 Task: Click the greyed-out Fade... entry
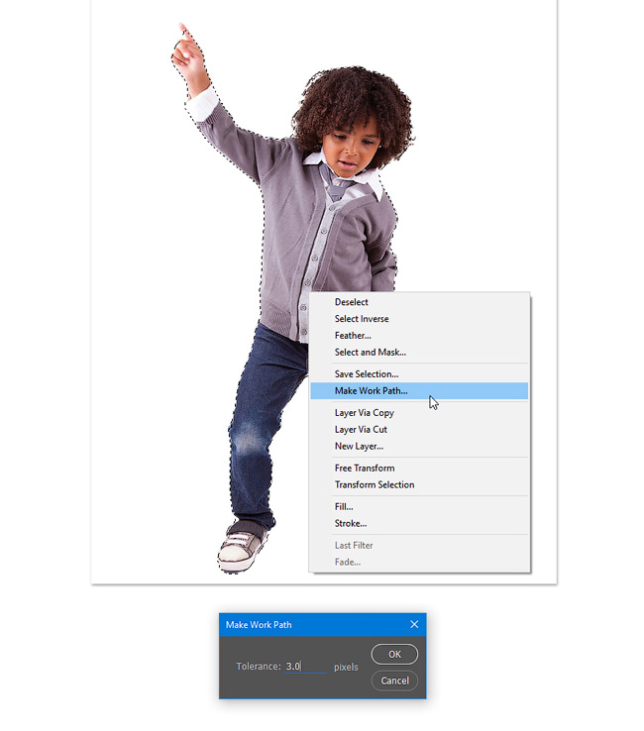coord(419,563)
